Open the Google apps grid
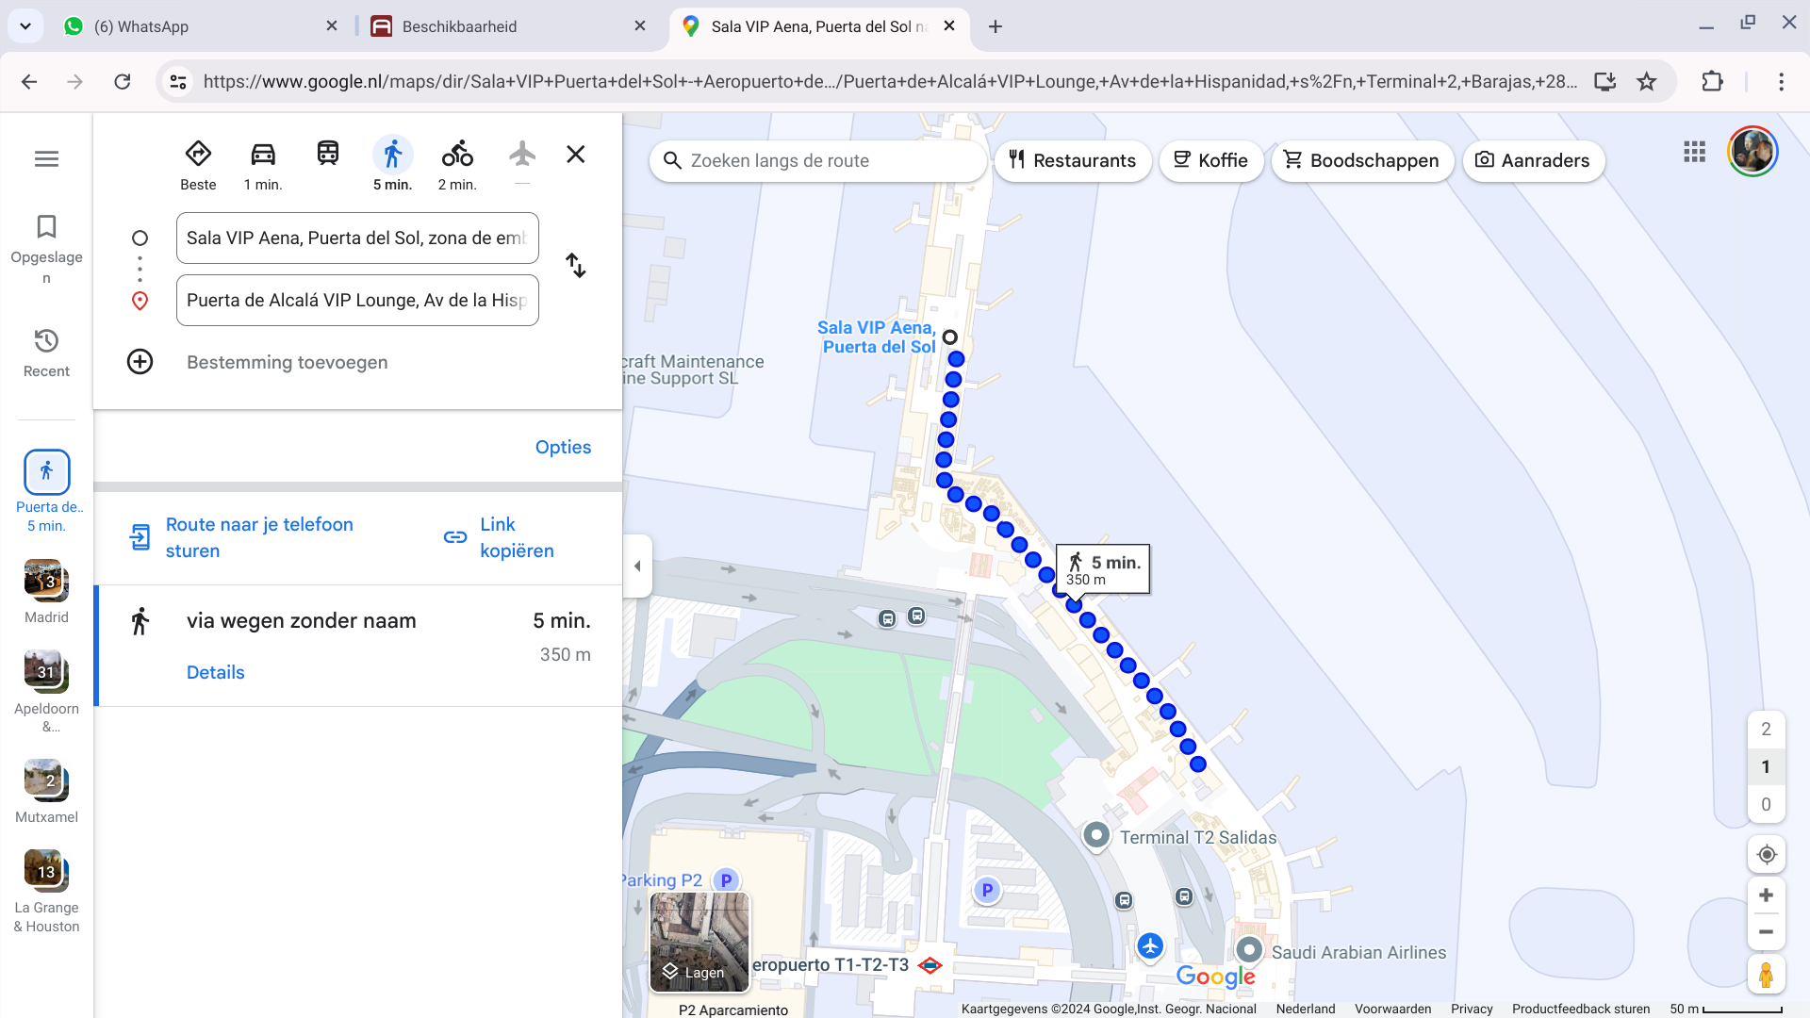1810x1018 pixels. [1694, 152]
